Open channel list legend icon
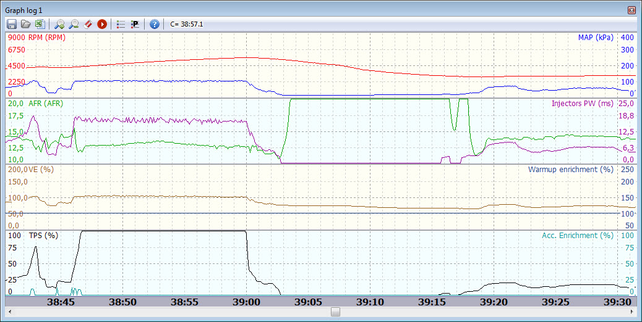This screenshot has width=642, height=322. point(121,24)
